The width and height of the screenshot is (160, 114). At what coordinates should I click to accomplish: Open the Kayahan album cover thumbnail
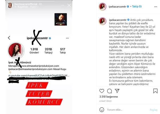(x=61, y=19)
